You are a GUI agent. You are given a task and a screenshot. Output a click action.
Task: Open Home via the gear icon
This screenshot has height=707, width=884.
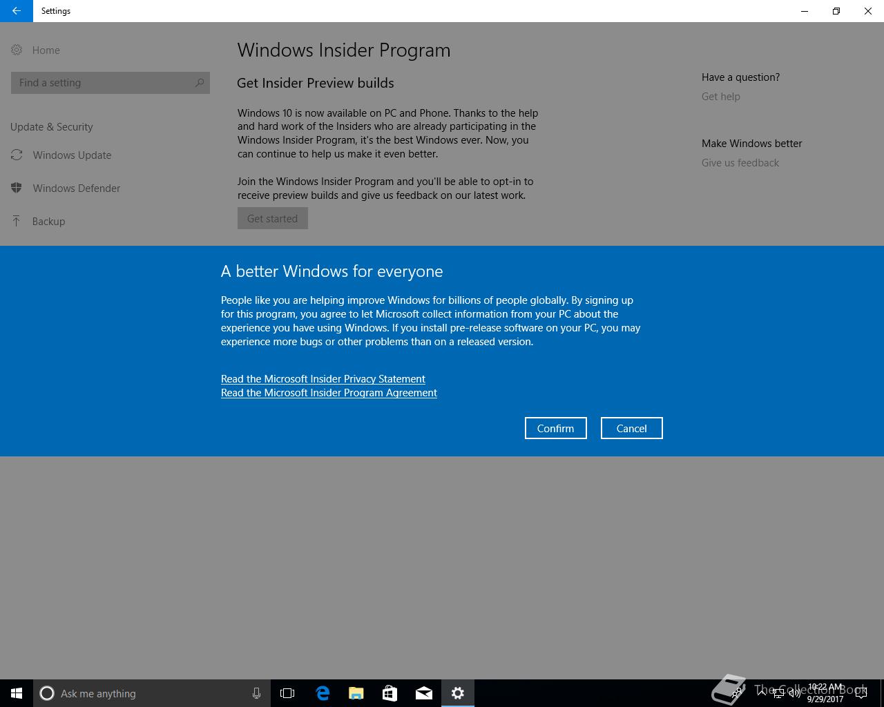click(x=17, y=50)
